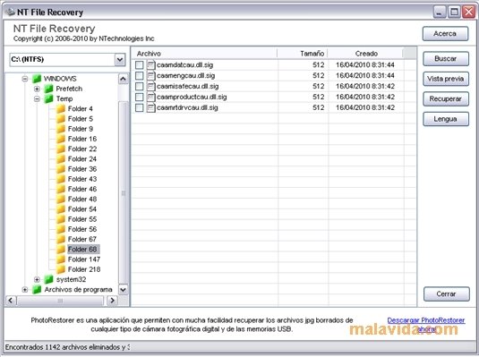Screen dimensions: 479x357
Task: Click the 16/04/2010 8:31:44 date of caamdatcau.dll.sig
Action: tap(365, 64)
